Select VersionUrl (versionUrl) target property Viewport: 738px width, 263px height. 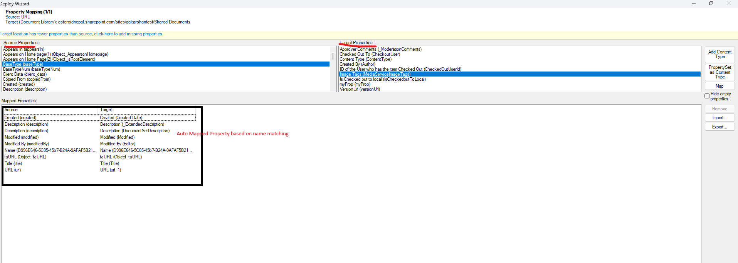click(x=519, y=89)
